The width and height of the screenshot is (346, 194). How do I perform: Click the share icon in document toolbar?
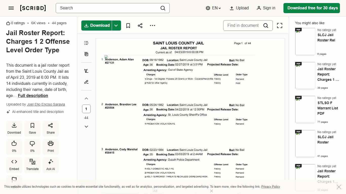[x=140, y=26]
